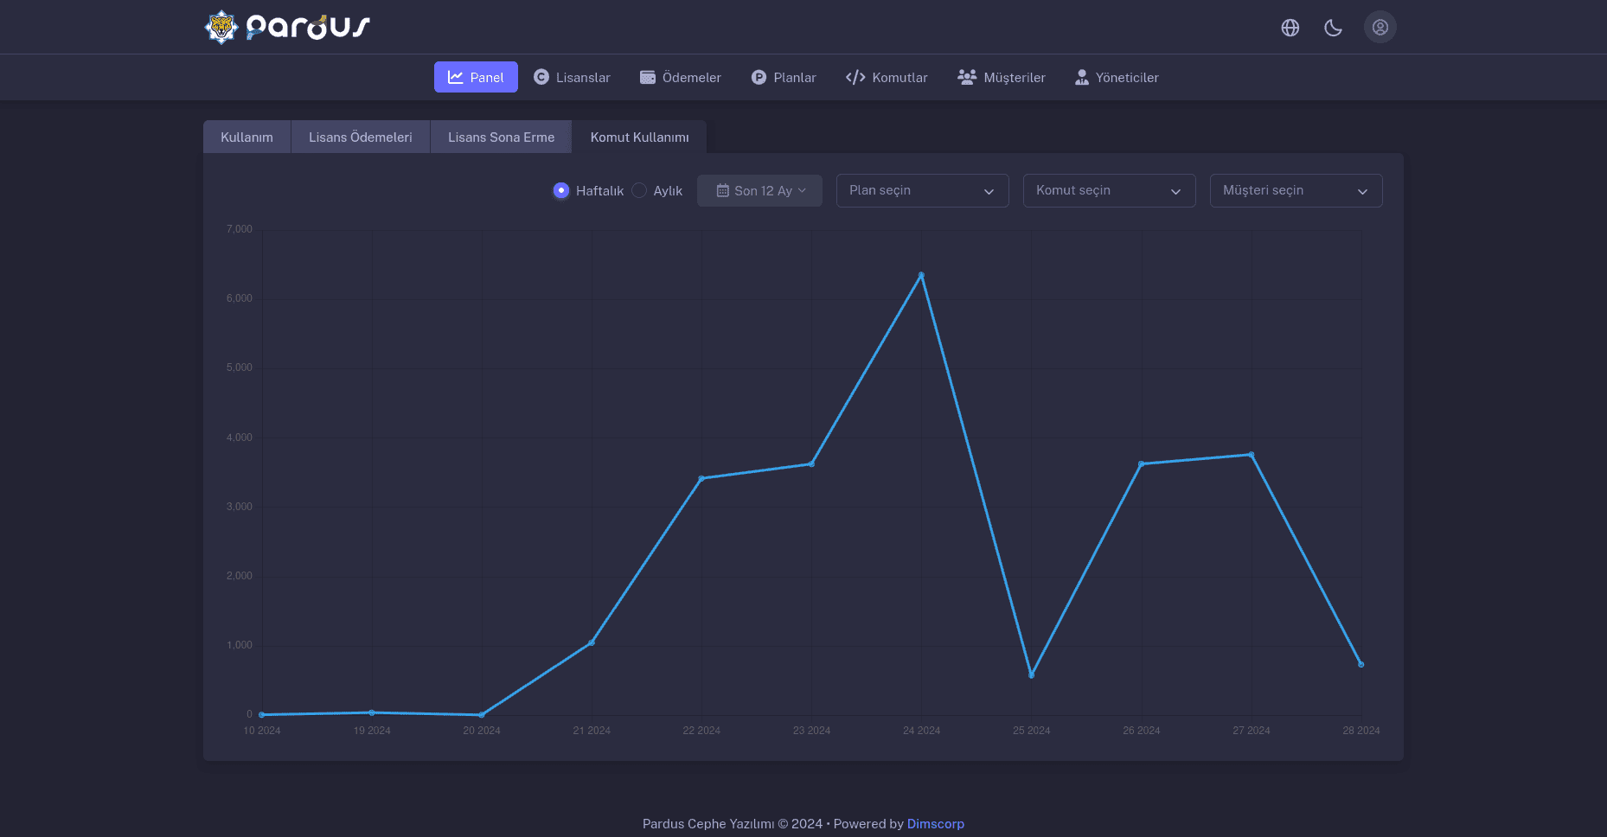Open the language globe icon

click(1290, 28)
